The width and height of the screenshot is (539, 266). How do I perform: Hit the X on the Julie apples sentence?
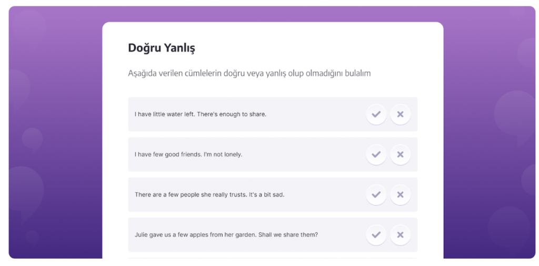pos(400,234)
